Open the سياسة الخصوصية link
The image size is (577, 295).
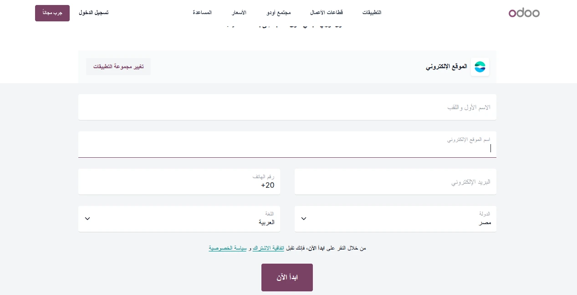click(x=228, y=248)
